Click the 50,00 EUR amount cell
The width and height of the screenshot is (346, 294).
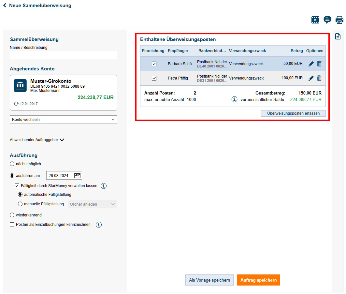click(293, 64)
